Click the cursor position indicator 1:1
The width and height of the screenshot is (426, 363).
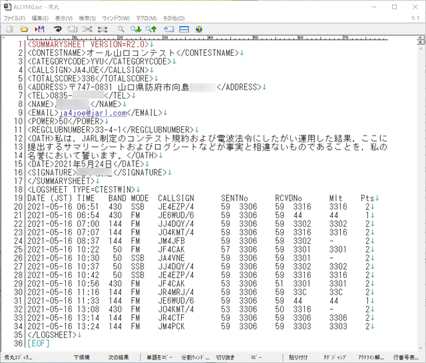point(415,18)
